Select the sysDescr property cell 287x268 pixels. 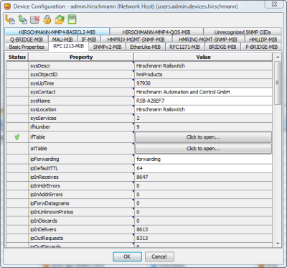(81, 66)
